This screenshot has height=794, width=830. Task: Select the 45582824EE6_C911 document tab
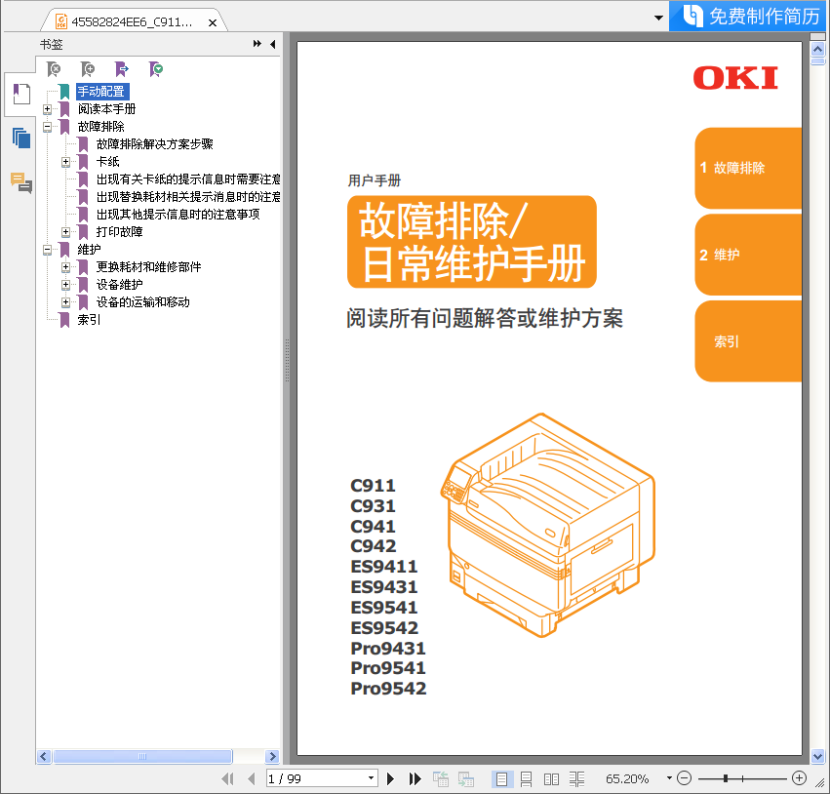132,22
